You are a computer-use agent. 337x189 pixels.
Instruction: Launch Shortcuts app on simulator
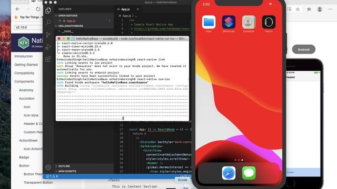coord(229,22)
